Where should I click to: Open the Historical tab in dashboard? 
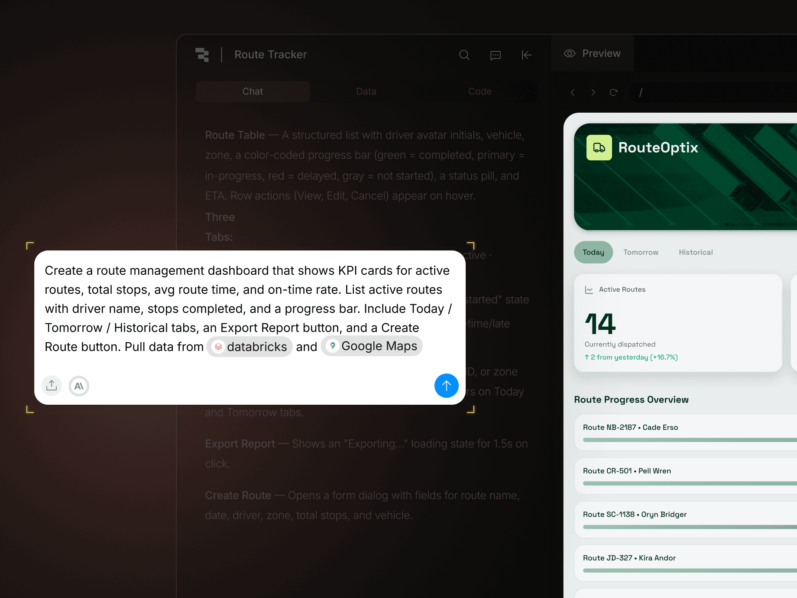tap(696, 252)
